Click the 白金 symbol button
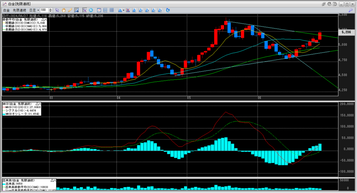Viewport: 357px width, 193px height. click(x=6, y=10)
